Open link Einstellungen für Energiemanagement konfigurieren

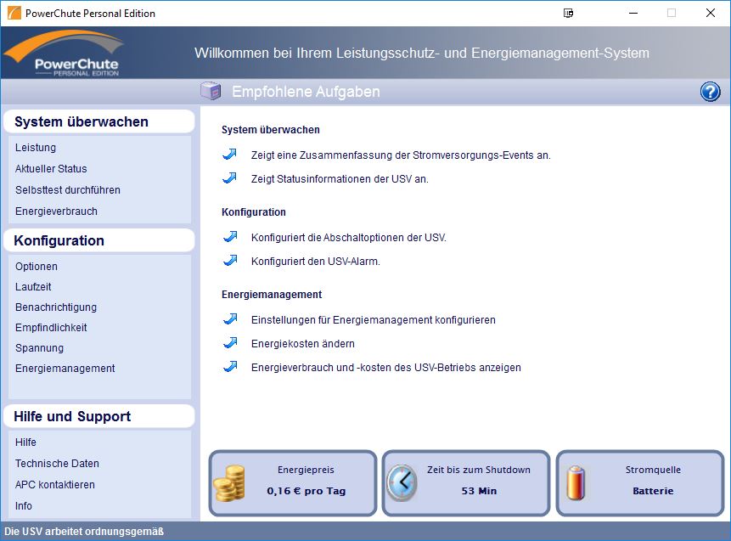[374, 320]
